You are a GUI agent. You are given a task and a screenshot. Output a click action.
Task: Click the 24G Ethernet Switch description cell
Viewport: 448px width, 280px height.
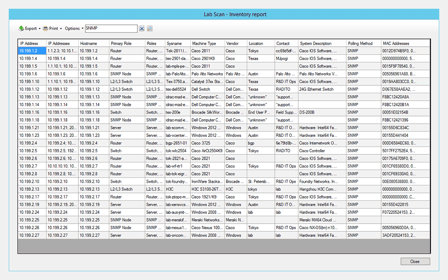pos(322,89)
